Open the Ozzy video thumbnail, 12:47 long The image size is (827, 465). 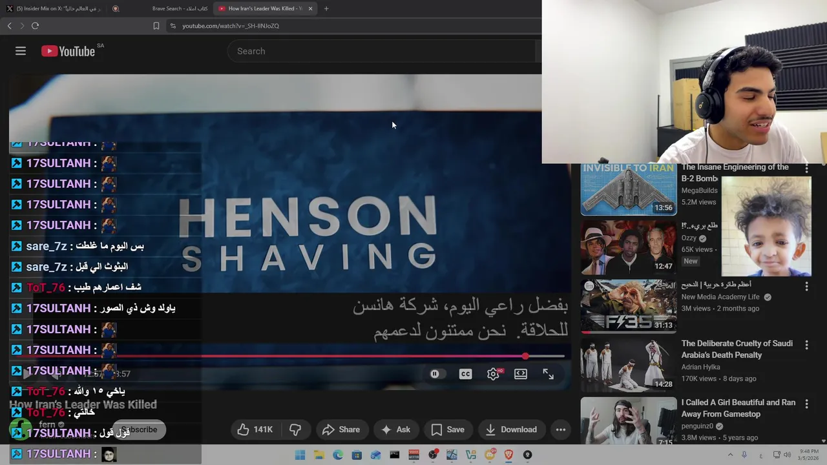629,247
